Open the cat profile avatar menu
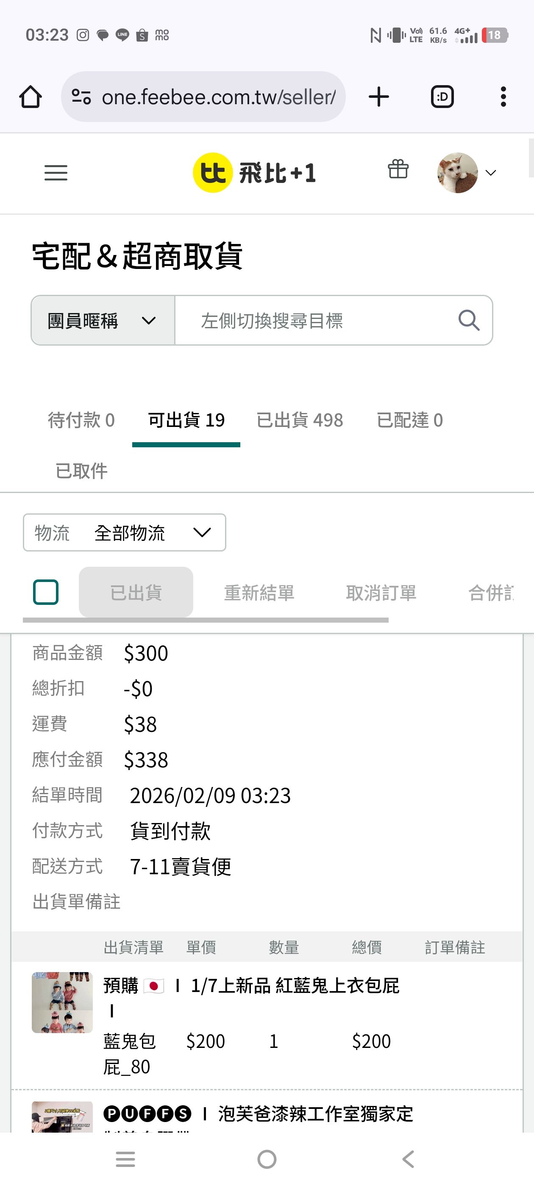The width and height of the screenshot is (534, 1186). coord(457,173)
